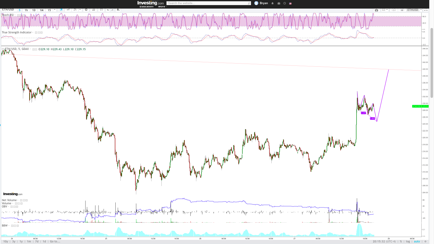Click the bar-chart icon right of the gear

click(93, 10)
